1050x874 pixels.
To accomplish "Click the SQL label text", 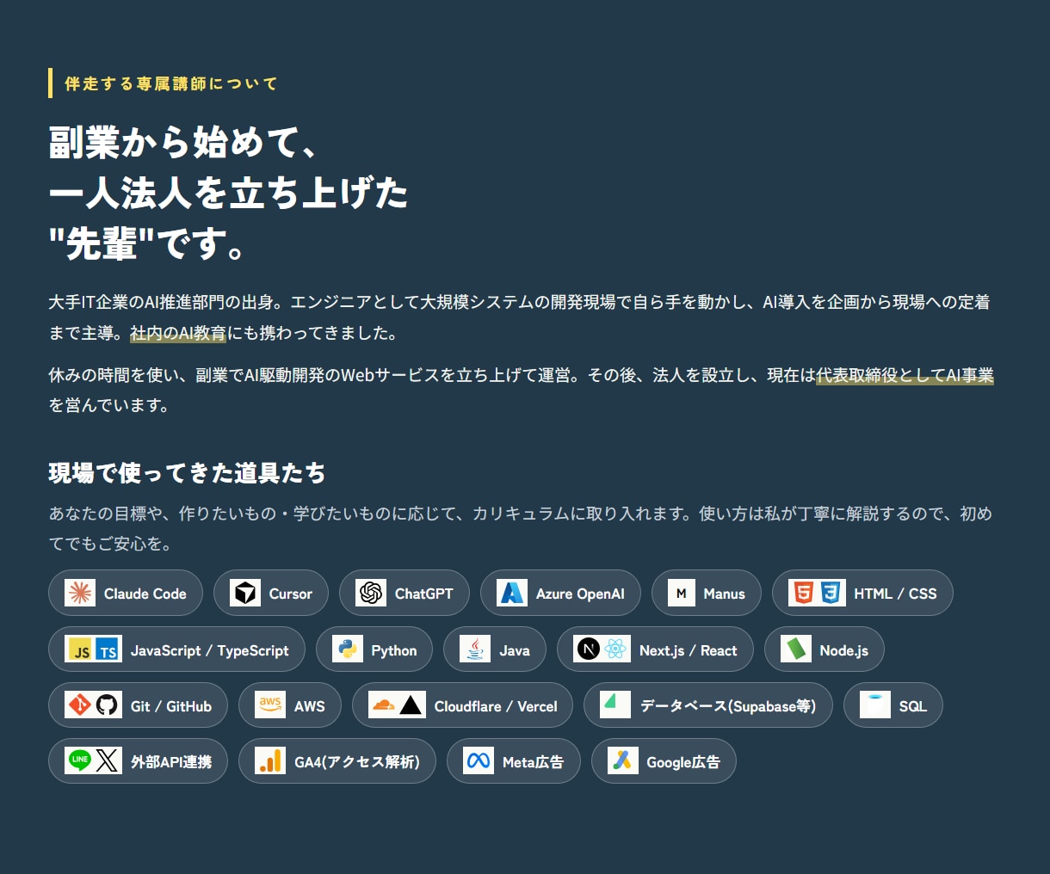I will point(913,706).
